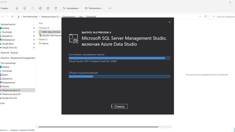Expand the address bar history dropdown
Screen dimensions: 235x132
[x=200, y=16]
